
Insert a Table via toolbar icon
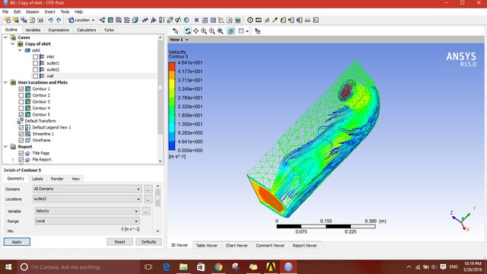[213, 21]
